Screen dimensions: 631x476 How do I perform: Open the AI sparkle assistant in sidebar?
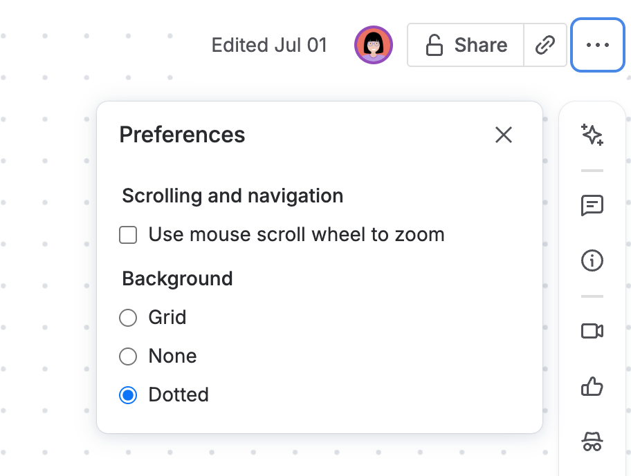(x=592, y=135)
